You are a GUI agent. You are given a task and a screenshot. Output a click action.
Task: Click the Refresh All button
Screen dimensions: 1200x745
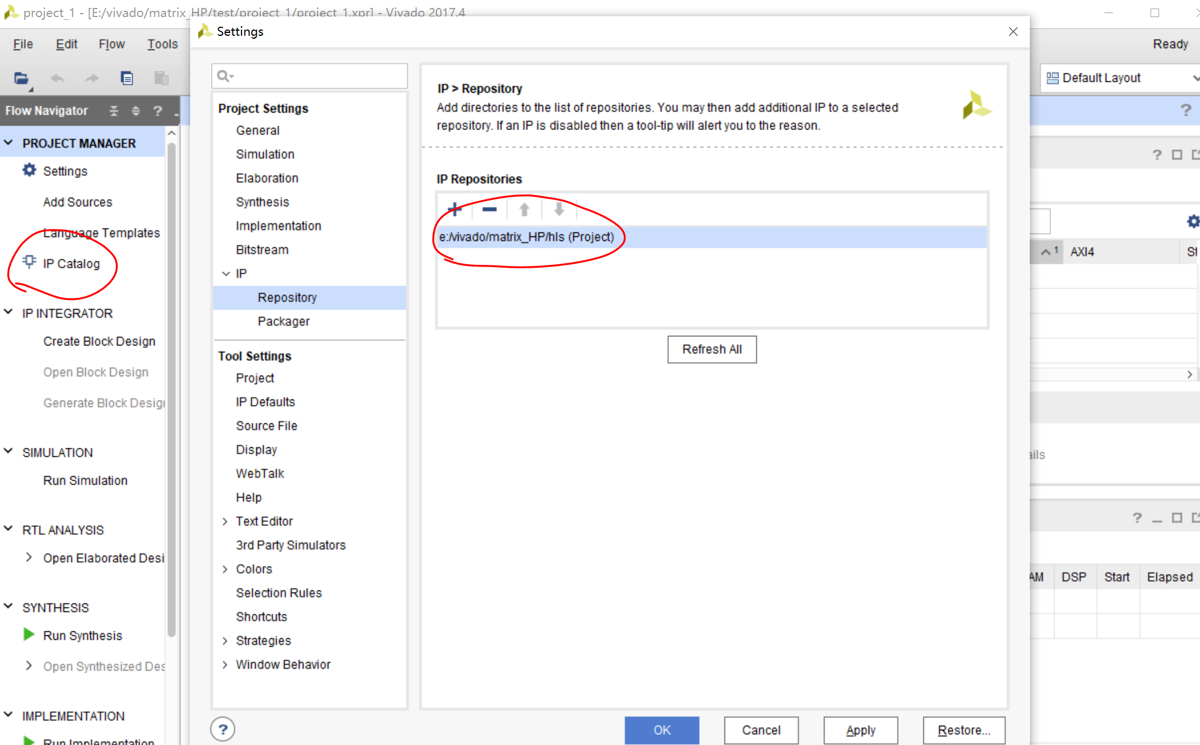(x=711, y=349)
